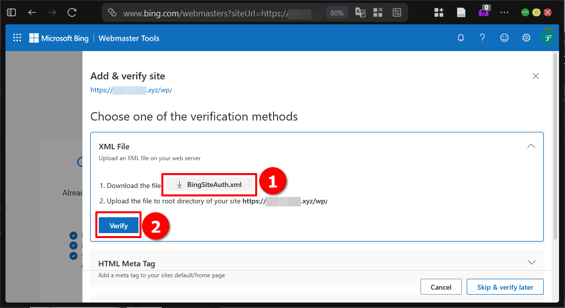Switch to the Webmaster Tools section label
The image size is (565, 308).
pyautogui.click(x=129, y=38)
